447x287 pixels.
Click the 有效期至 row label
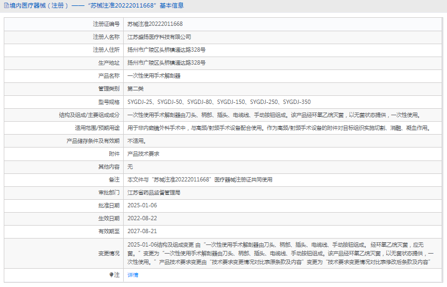109,231
